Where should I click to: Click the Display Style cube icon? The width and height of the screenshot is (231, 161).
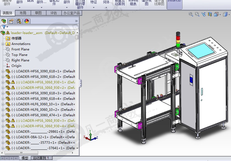click(x=225, y=14)
